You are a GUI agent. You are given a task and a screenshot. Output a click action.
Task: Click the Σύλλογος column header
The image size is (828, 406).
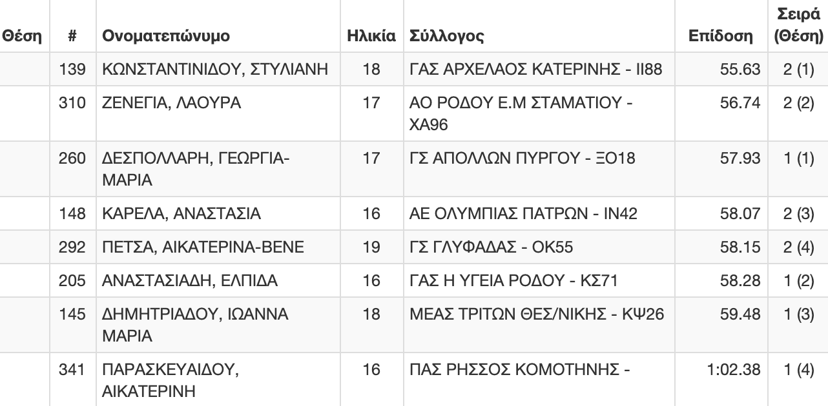pyautogui.click(x=447, y=37)
